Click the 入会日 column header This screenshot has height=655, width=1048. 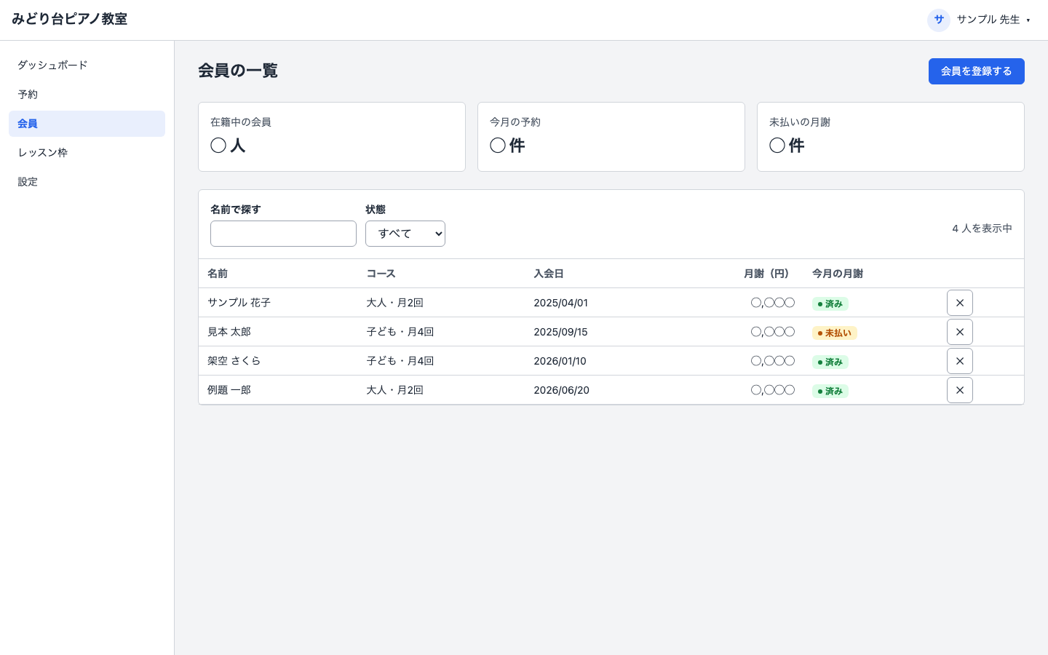(549, 274)
